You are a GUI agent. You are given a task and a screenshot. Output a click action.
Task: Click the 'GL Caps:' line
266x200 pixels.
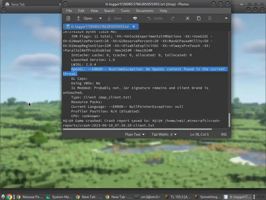tap(79, 79)
